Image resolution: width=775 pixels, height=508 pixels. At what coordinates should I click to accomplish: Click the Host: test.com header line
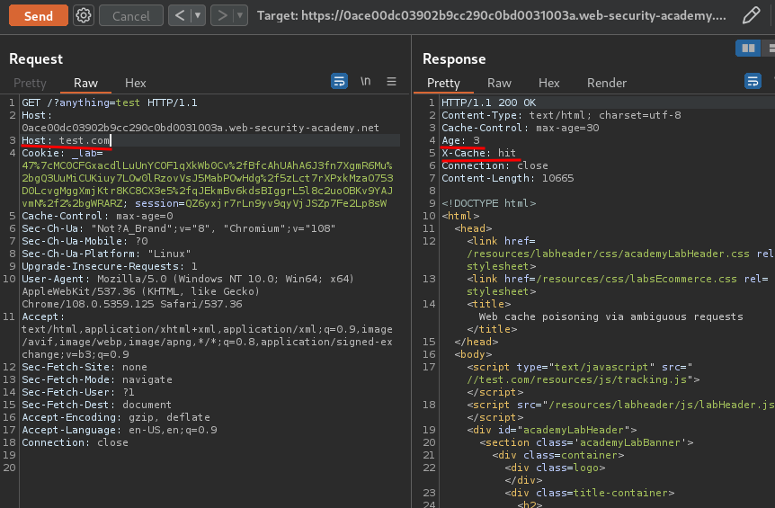(67, 140)
